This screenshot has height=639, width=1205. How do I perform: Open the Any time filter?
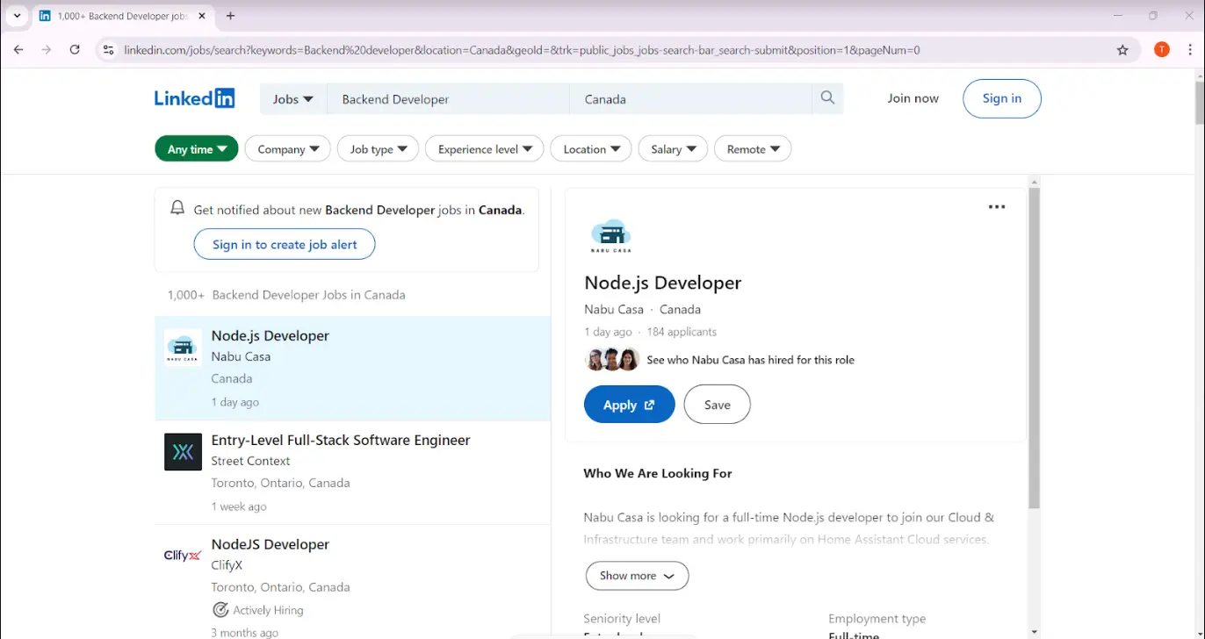(x=195, y=148)
